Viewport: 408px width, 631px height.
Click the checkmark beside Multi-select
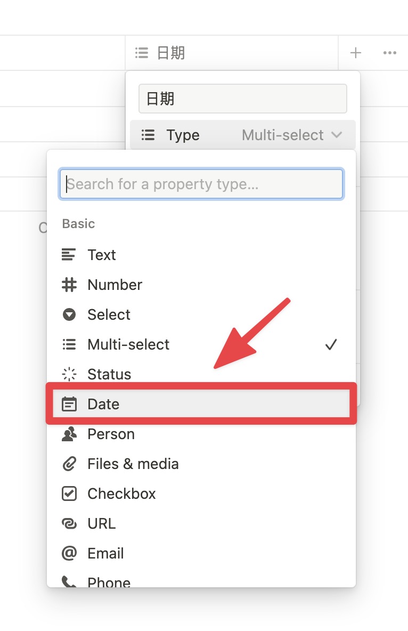pyautogui.click(x=331, y=344)
